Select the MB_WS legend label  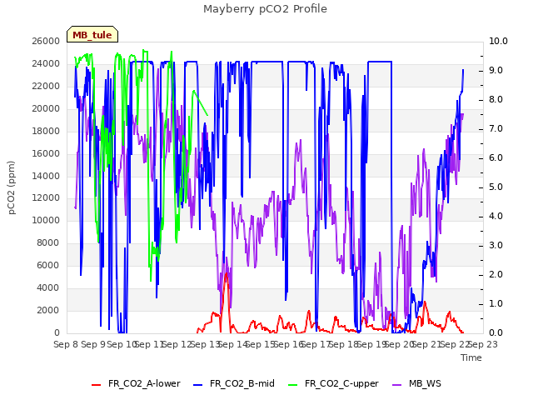[x=425, y=383]
